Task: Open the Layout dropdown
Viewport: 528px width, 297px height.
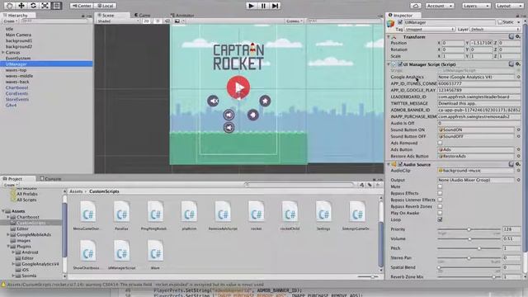Action: coord(509,6)
